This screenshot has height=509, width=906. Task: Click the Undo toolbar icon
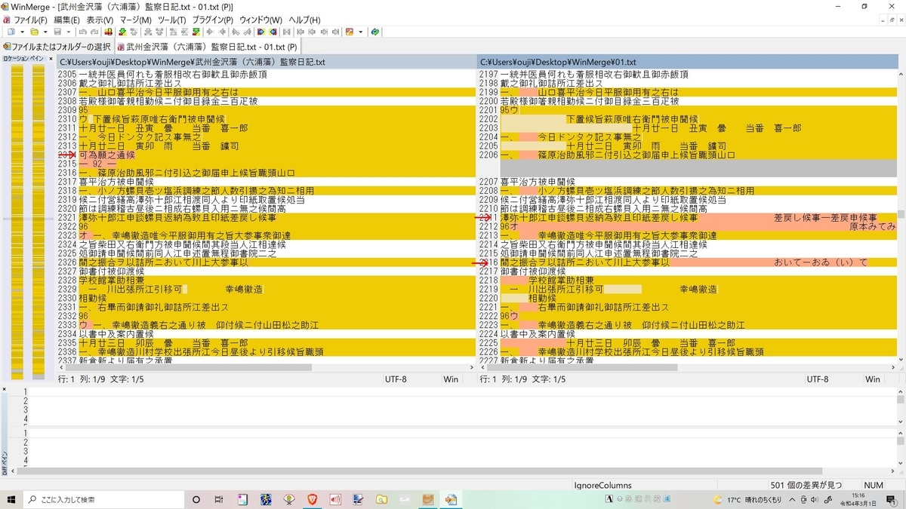(84, 31)
